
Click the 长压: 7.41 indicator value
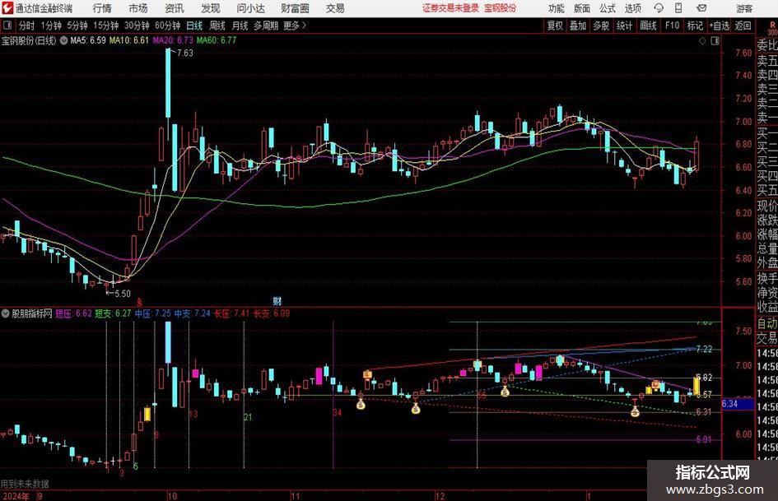[231, 313]
